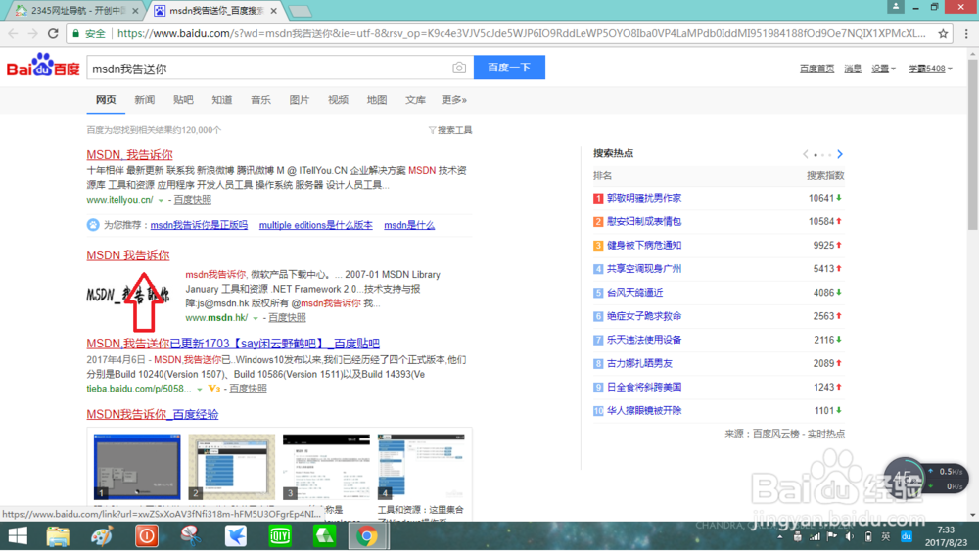
Task: Click the volume speaker tray icon
Action: (850, 536)
